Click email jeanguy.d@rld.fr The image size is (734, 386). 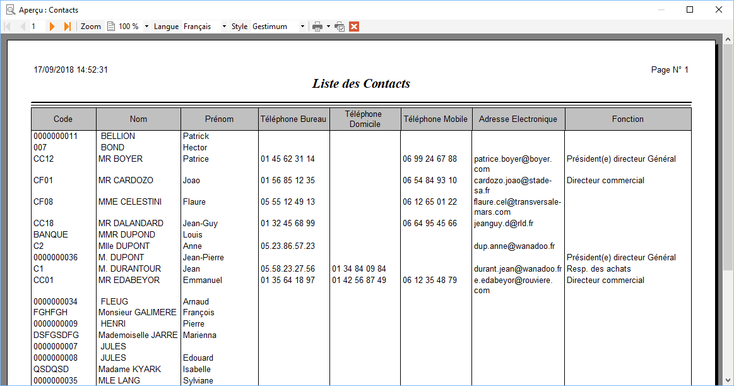click(x=503, y=224)
